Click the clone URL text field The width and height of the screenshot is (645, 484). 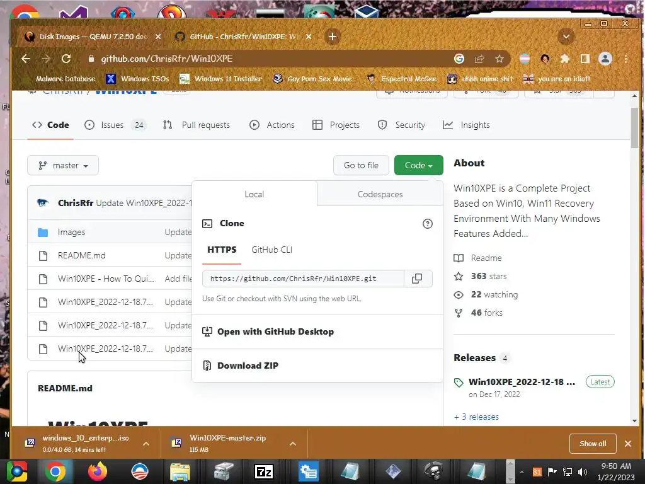point(303,279)
